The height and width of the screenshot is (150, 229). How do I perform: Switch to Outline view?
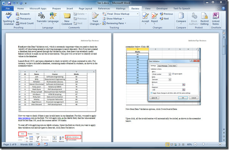[x=179, y=144]
